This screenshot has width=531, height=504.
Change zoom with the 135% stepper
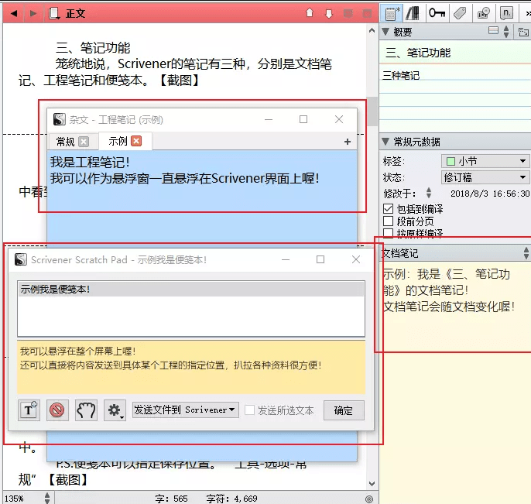pyautogui.click(x=47, y=498)
